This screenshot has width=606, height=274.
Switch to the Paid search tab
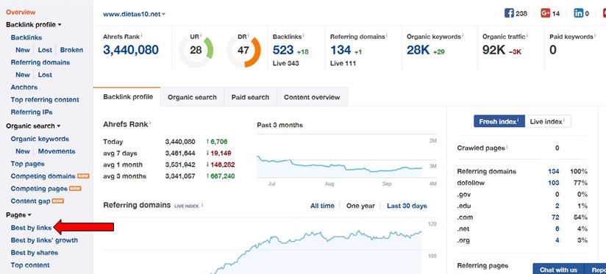[x=251, y=97]
